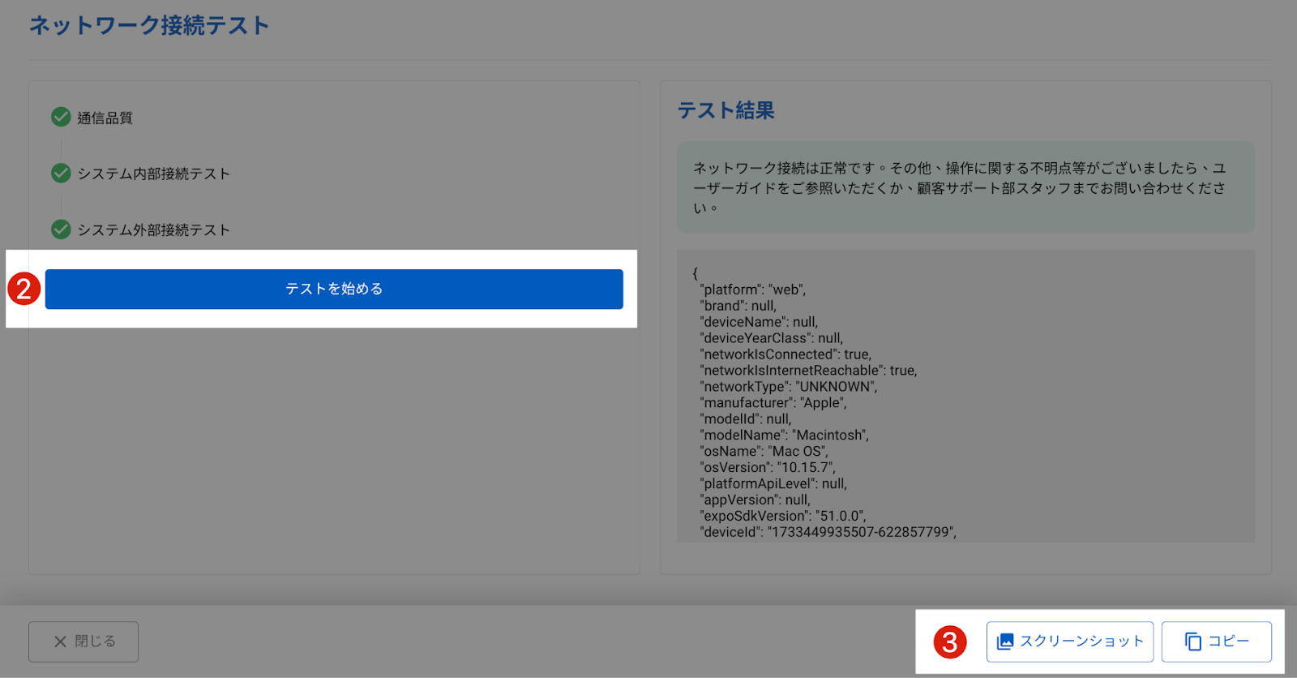Click the "platform": "web" line
The image size is (1297, 678).
[753, 290]
